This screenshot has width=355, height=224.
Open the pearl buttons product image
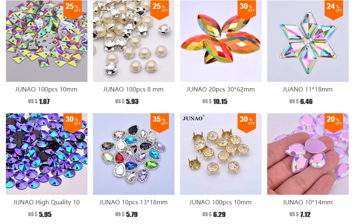[x=133, y=41]
